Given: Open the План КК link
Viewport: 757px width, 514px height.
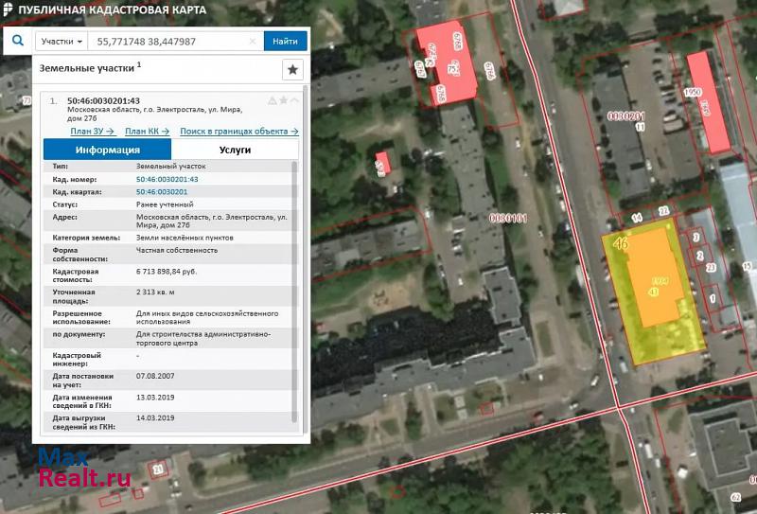Looking at the screenshot, I should pyautogui.click(x=147, y=132).
